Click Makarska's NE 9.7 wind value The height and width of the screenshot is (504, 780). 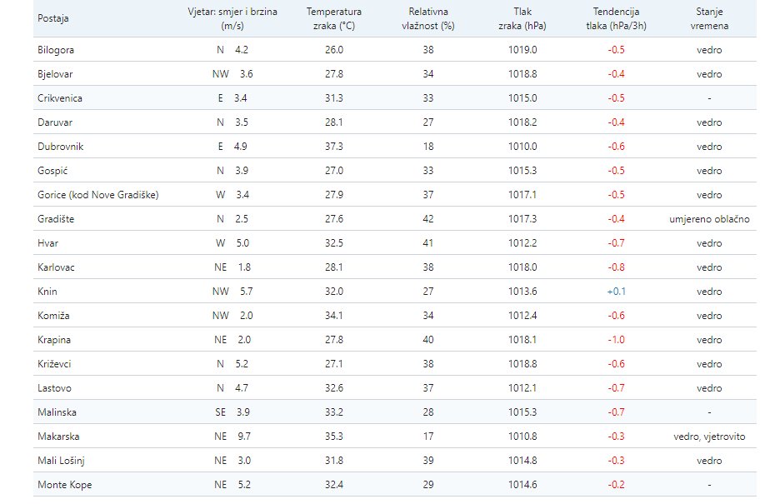232,437
